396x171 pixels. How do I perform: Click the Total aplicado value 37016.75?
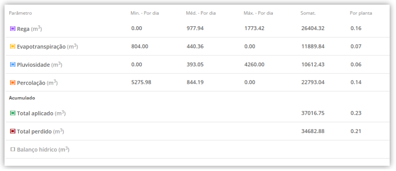pyautogui.click(x=313, y=113)
